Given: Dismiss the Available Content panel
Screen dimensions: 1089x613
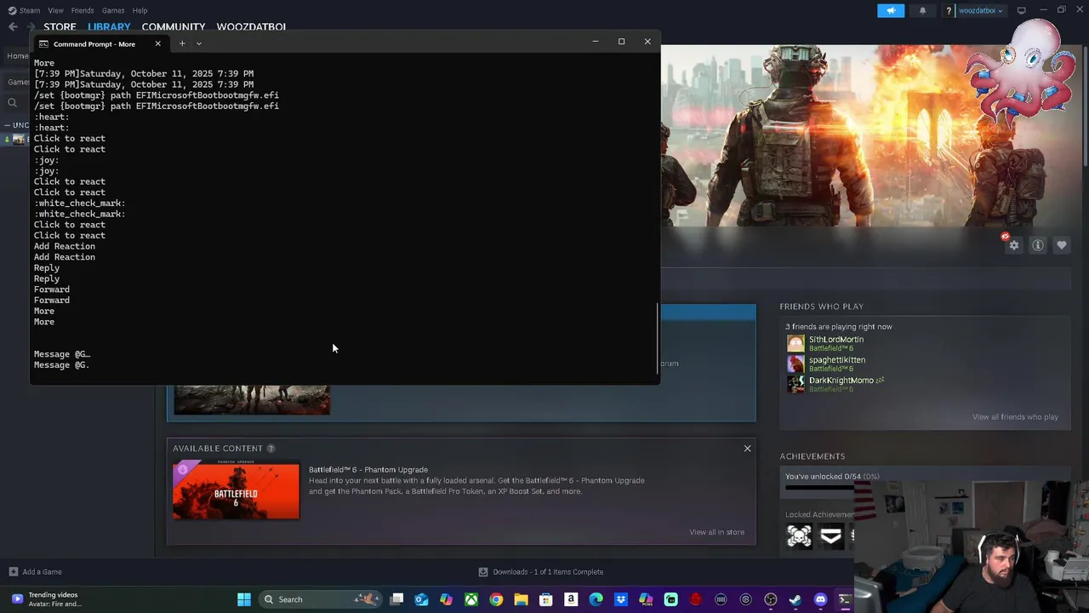Looking at the screenshot, I should (748, 449).
